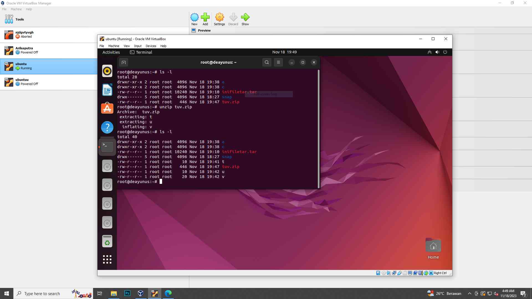Click the Ubuntu volume speaker icon
Screen dimensions: 532x299
437,52
